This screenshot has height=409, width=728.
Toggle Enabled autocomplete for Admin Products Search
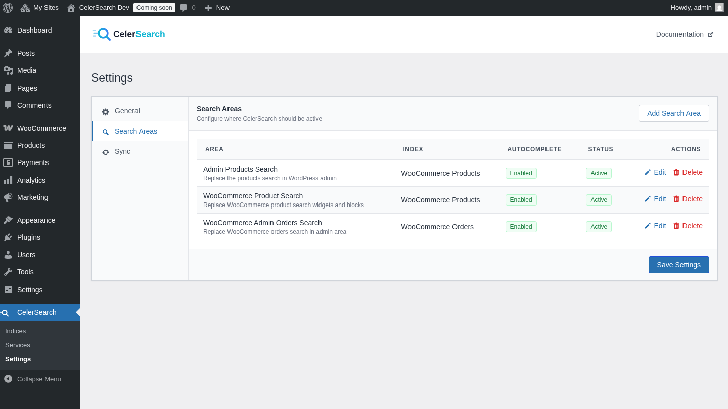(521, 173)
